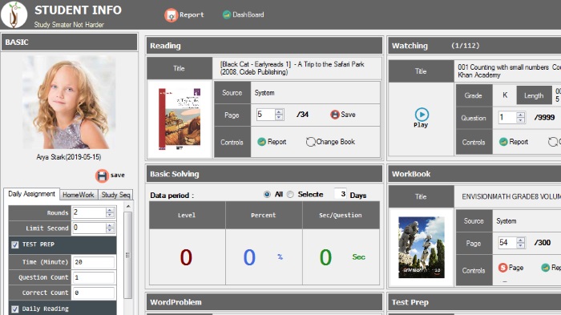Decrease the Limit Second spinner
Screen dimensions: 561x315
coord(110,230)
